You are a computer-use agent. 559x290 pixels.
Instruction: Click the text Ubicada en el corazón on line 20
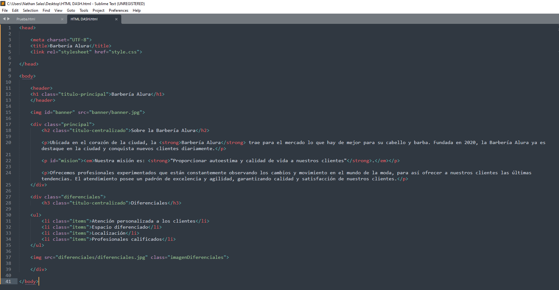click(x=79, y=142)
